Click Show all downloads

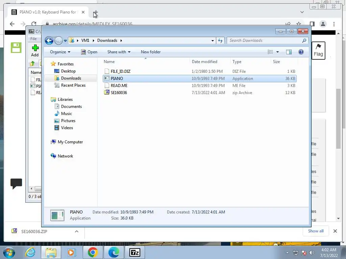316,231
